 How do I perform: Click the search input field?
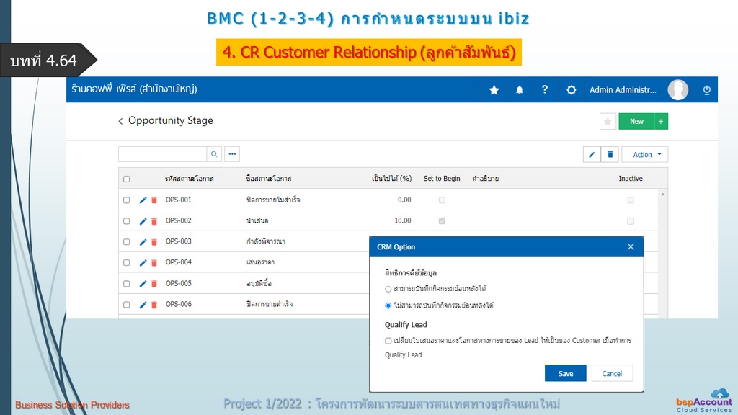162,154
